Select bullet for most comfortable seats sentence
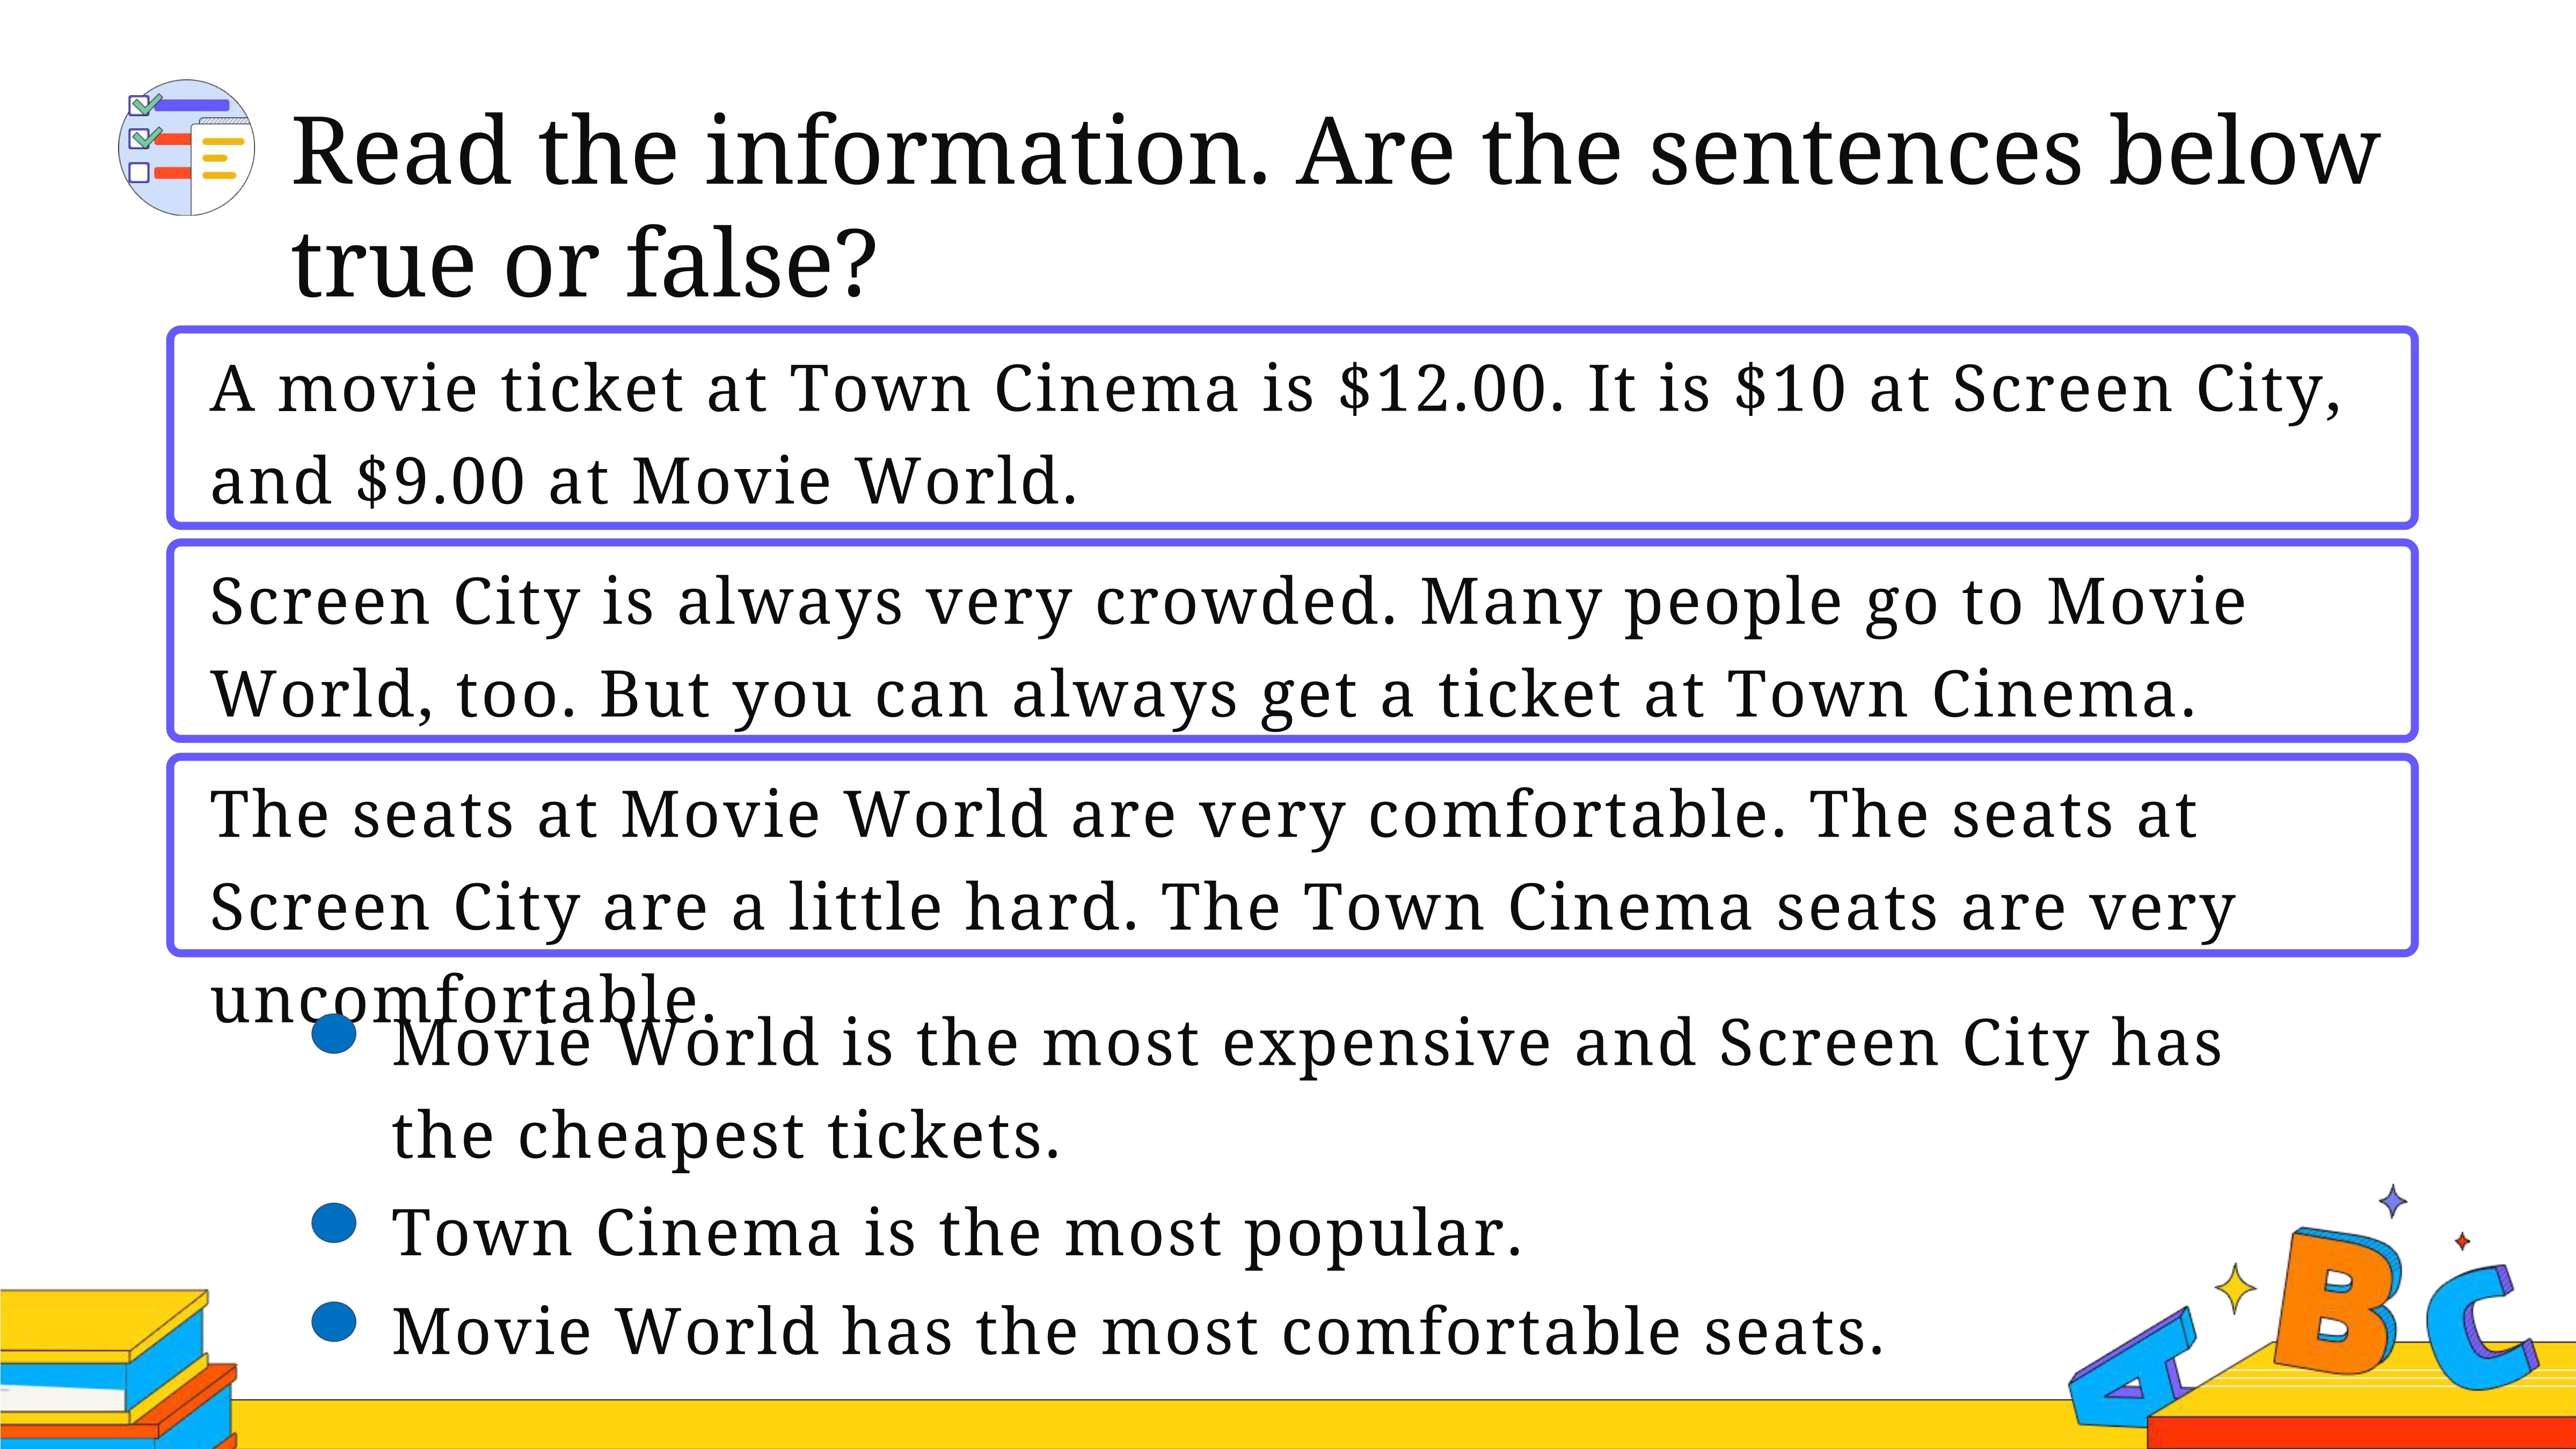The width and height of the screenshot is (2576, 1449). [x=334, y=1322]
